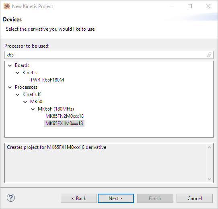Screen dimensions: 218x209
Task: Open the help question mark icon
Action: pos(11,198)
